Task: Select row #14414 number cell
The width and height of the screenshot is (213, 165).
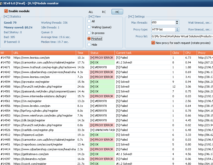Action: [6, 149]
